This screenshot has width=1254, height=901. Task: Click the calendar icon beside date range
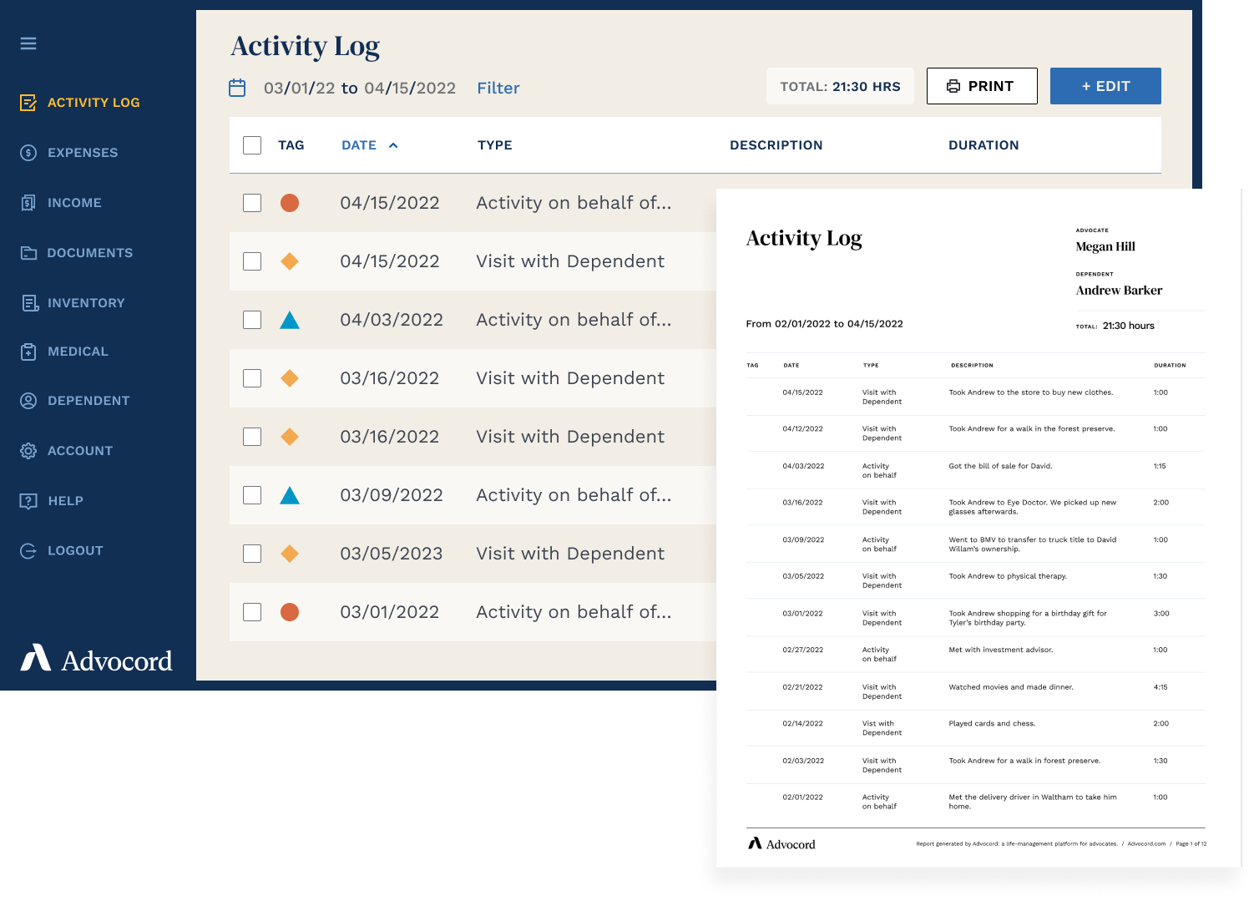point(237,88)
